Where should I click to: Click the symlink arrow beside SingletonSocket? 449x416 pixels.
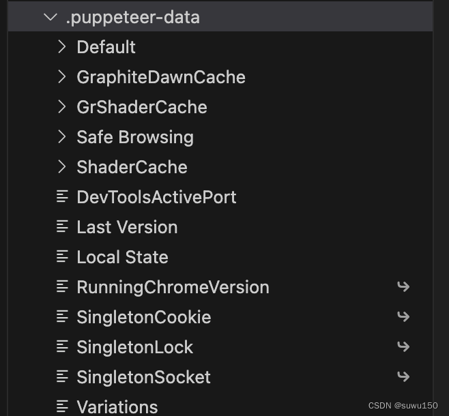403,377
